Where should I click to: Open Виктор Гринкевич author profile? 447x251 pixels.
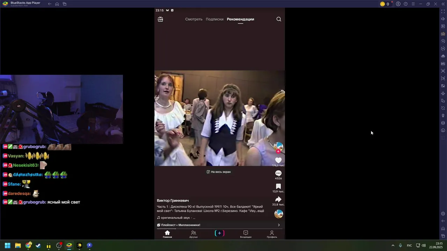click(x=173, y=200)
